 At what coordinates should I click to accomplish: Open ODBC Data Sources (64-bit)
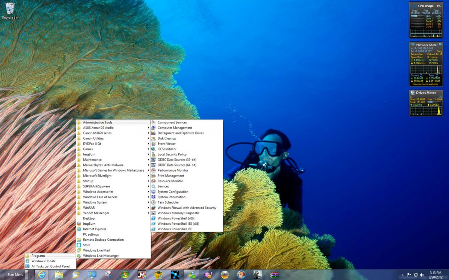tap(187, 165)
